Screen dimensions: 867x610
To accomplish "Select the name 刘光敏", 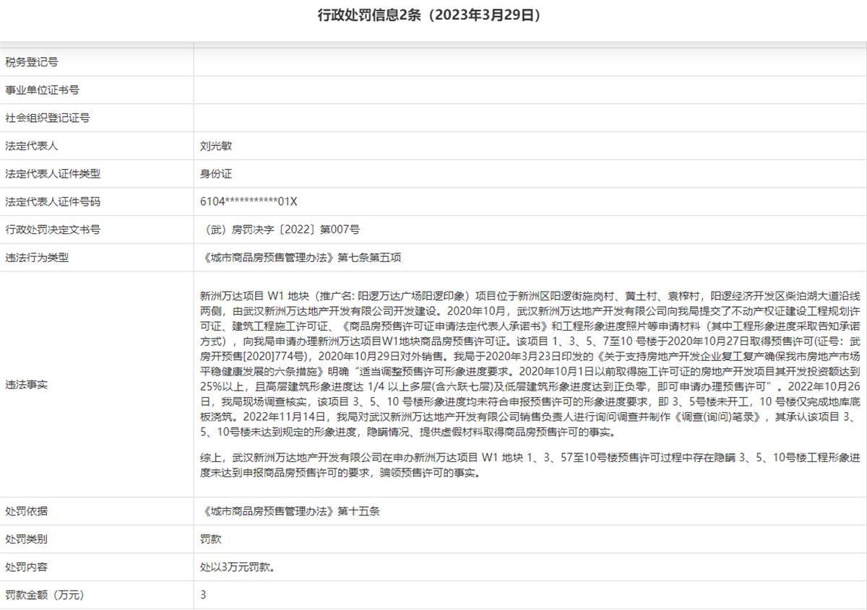I will [216, 146].
